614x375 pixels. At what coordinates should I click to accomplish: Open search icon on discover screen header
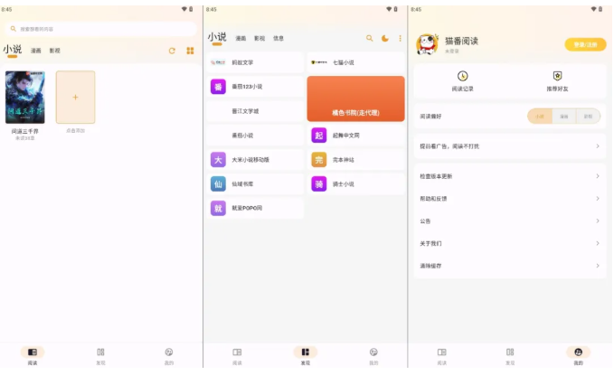pyautogui.click(x=369, y=38)
